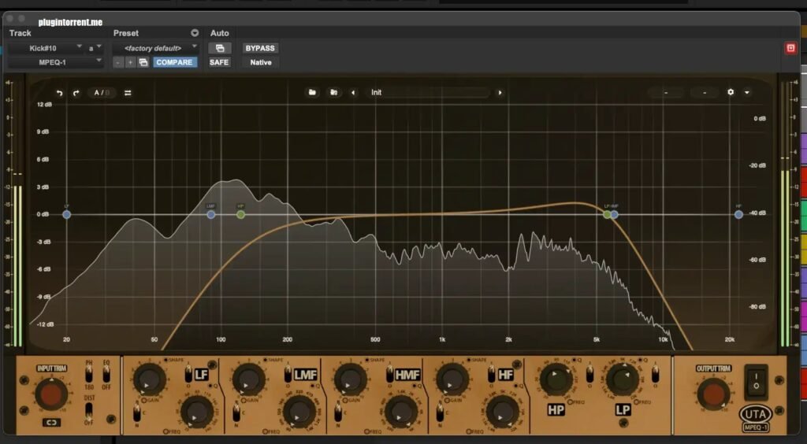Click the plus preset button
The width and height of the screenshot is (807, 444).
click(x=131, y=62)
